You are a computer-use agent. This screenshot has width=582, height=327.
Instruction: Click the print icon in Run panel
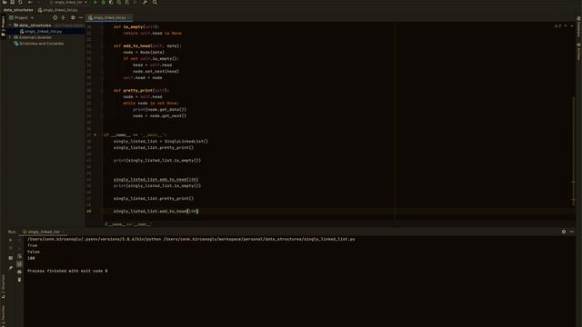click(x=19, y=272)
